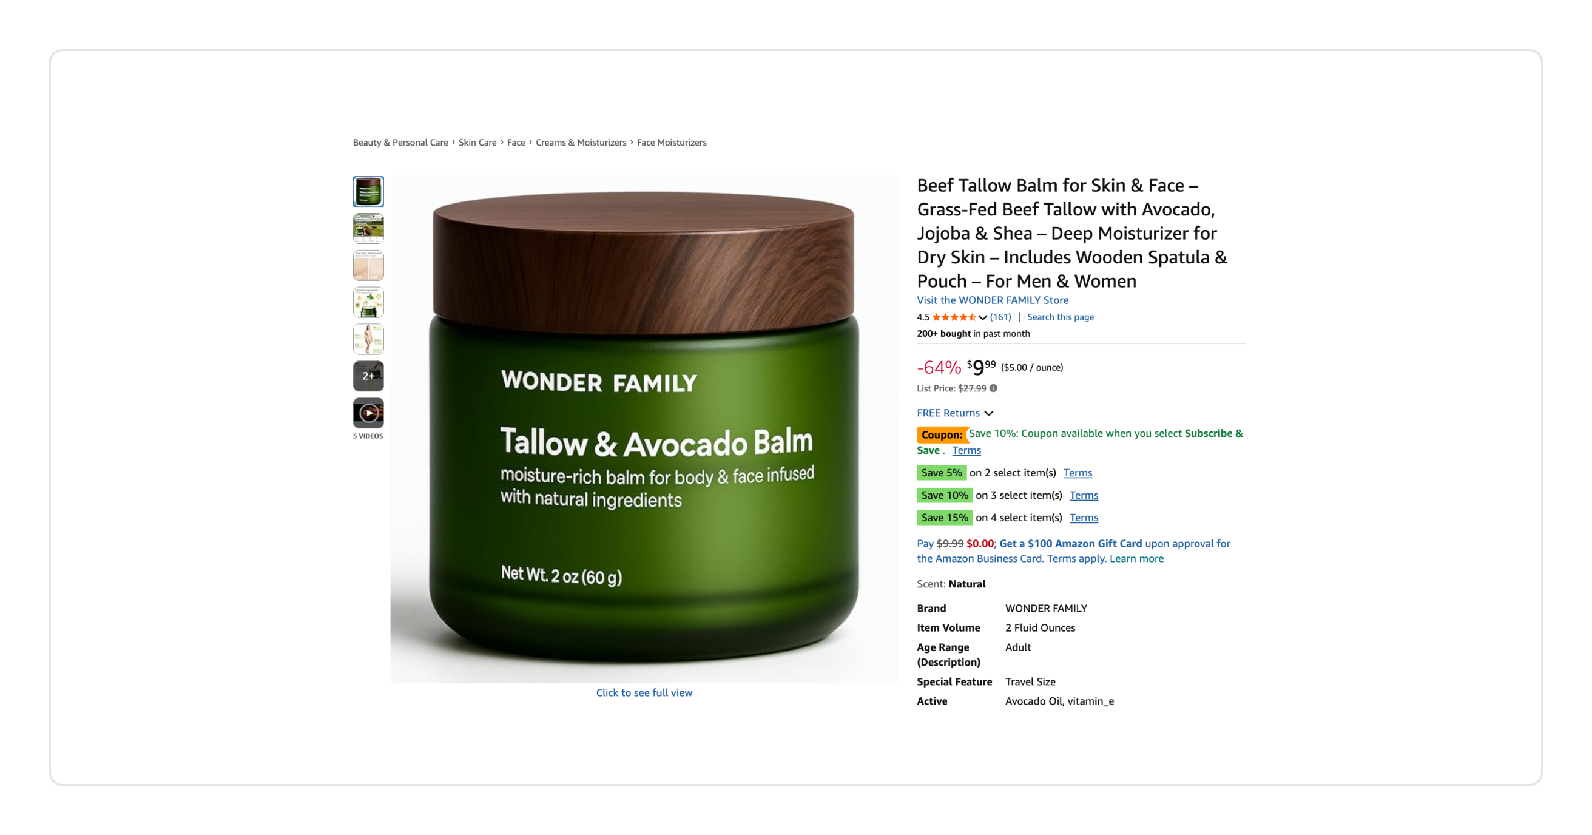The height and width of the screenshot is (835, 1592).
Task: Click the List Price info icon
Action: tap(993, 388)
